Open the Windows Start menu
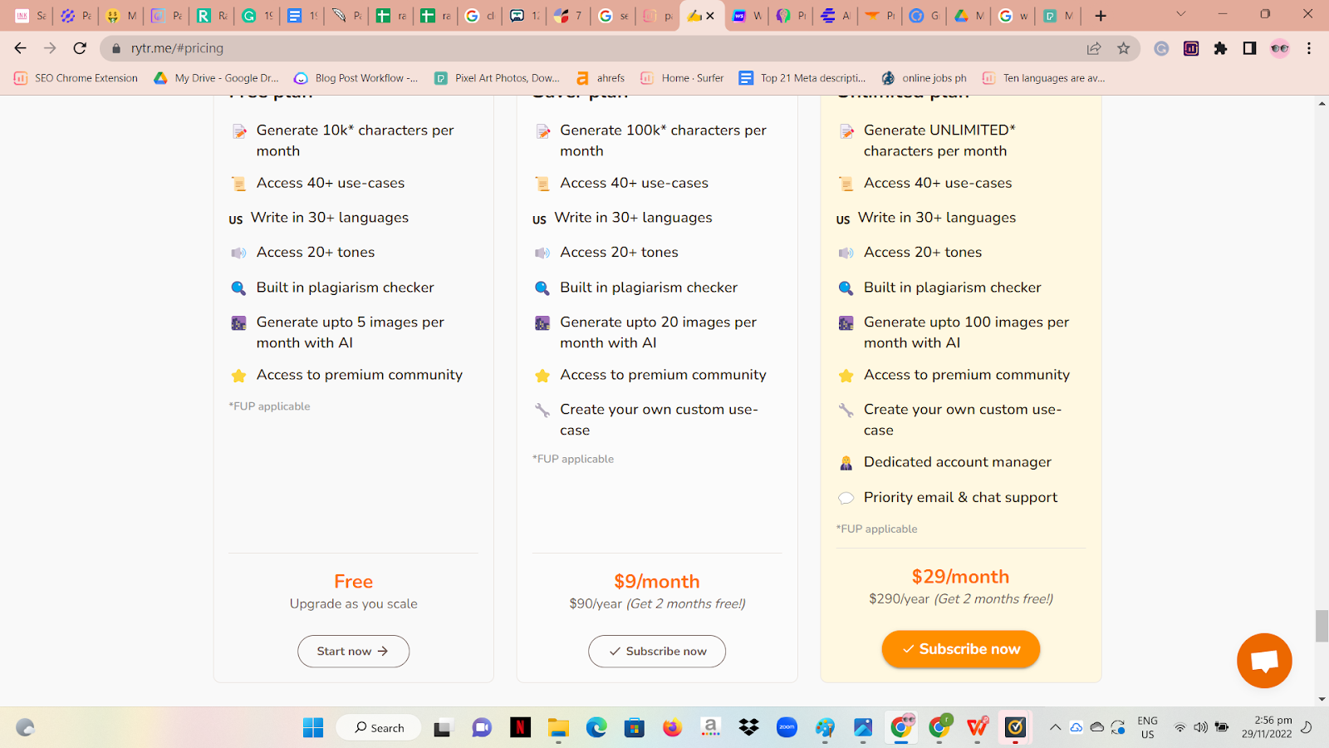The width and height of the screenshot is (1329, 748). pyautogui.click(x=313, y=728)
